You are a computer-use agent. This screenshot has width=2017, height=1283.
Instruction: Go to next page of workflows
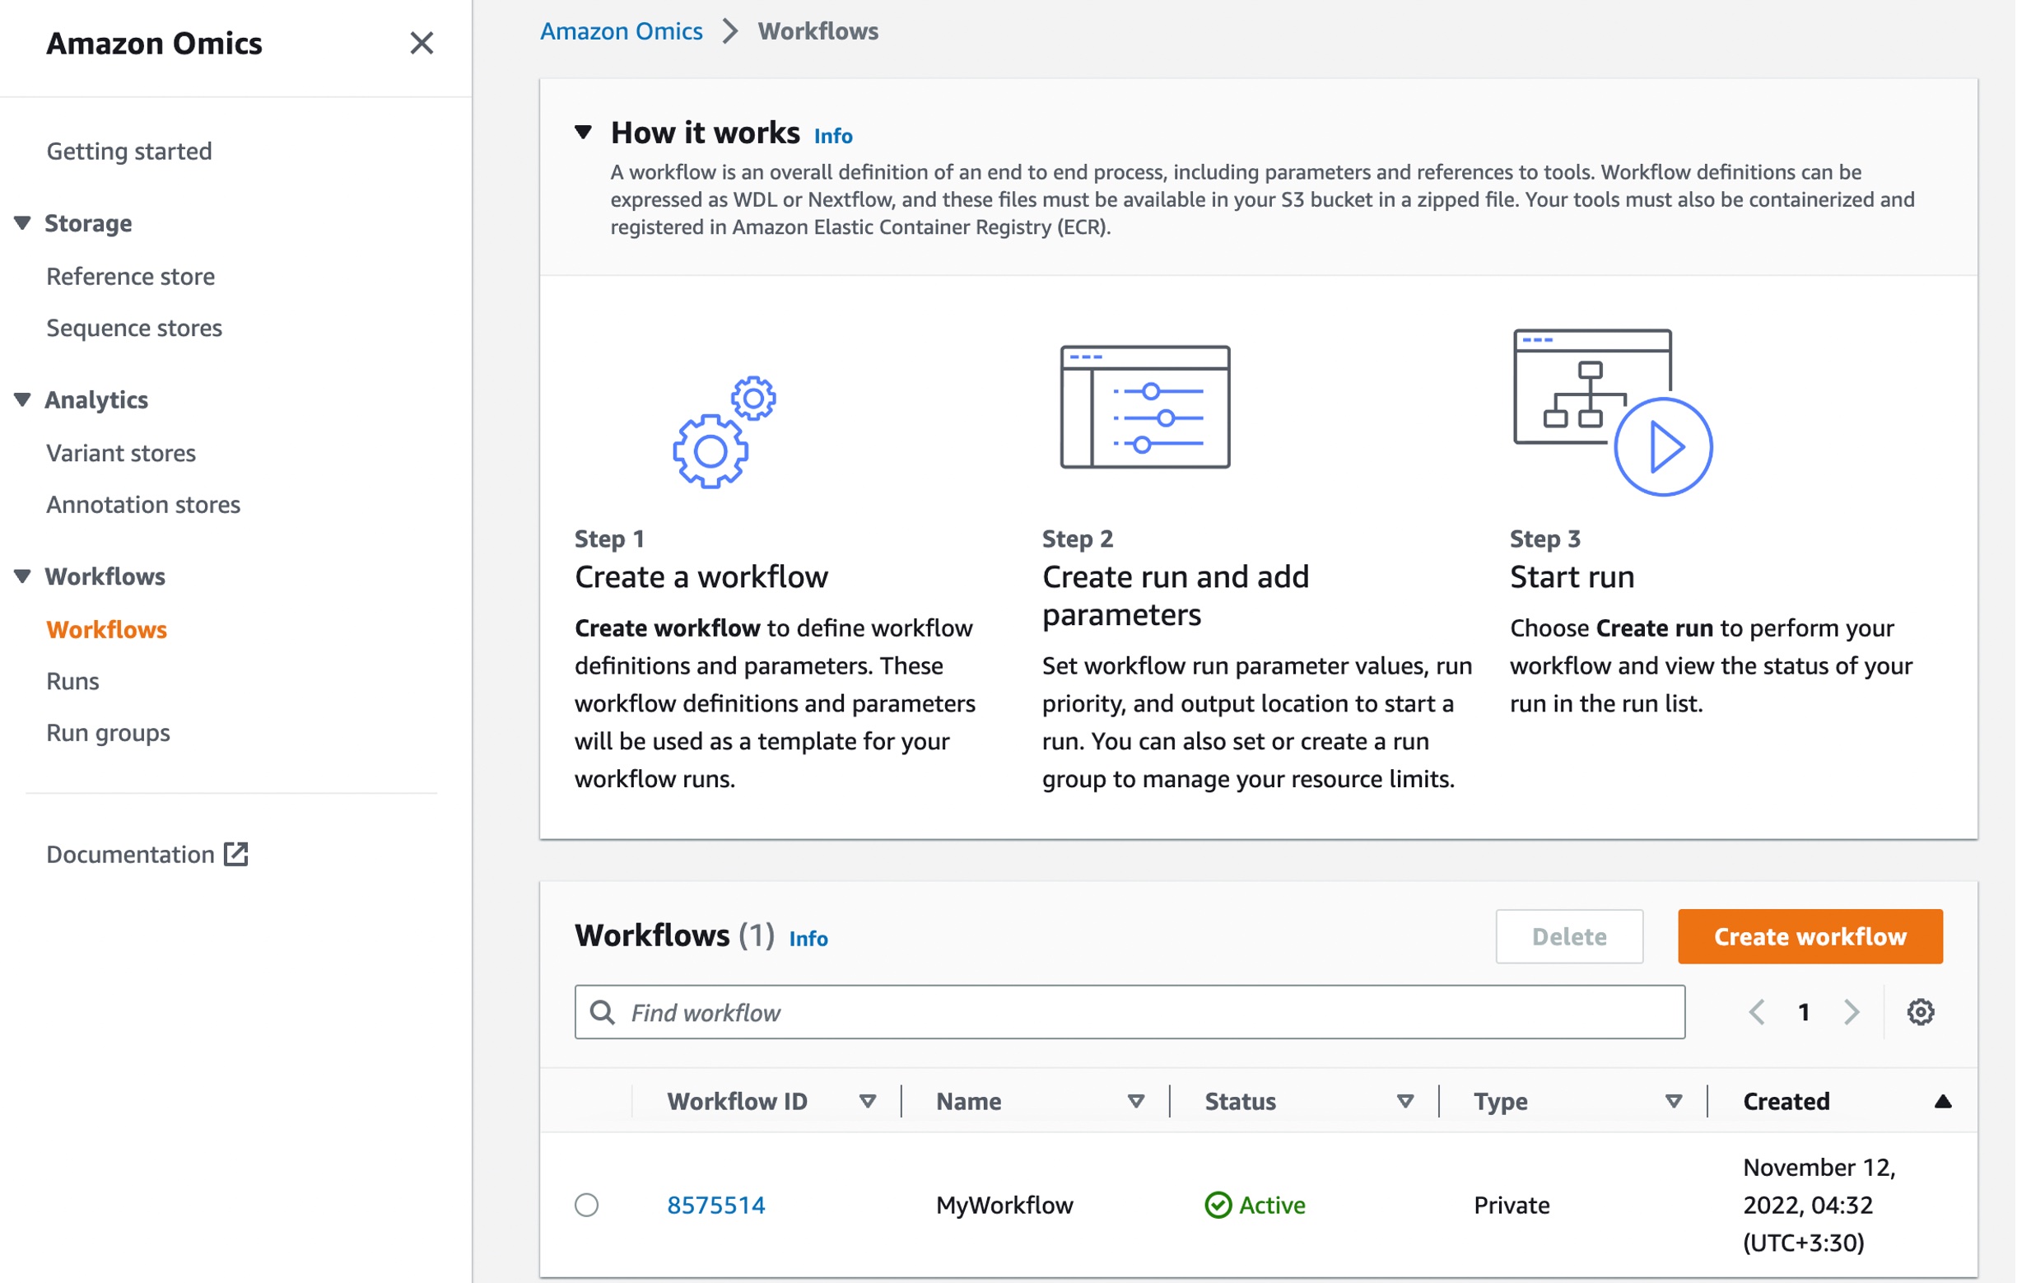pyautogui.click(x=1852, y=1011)
